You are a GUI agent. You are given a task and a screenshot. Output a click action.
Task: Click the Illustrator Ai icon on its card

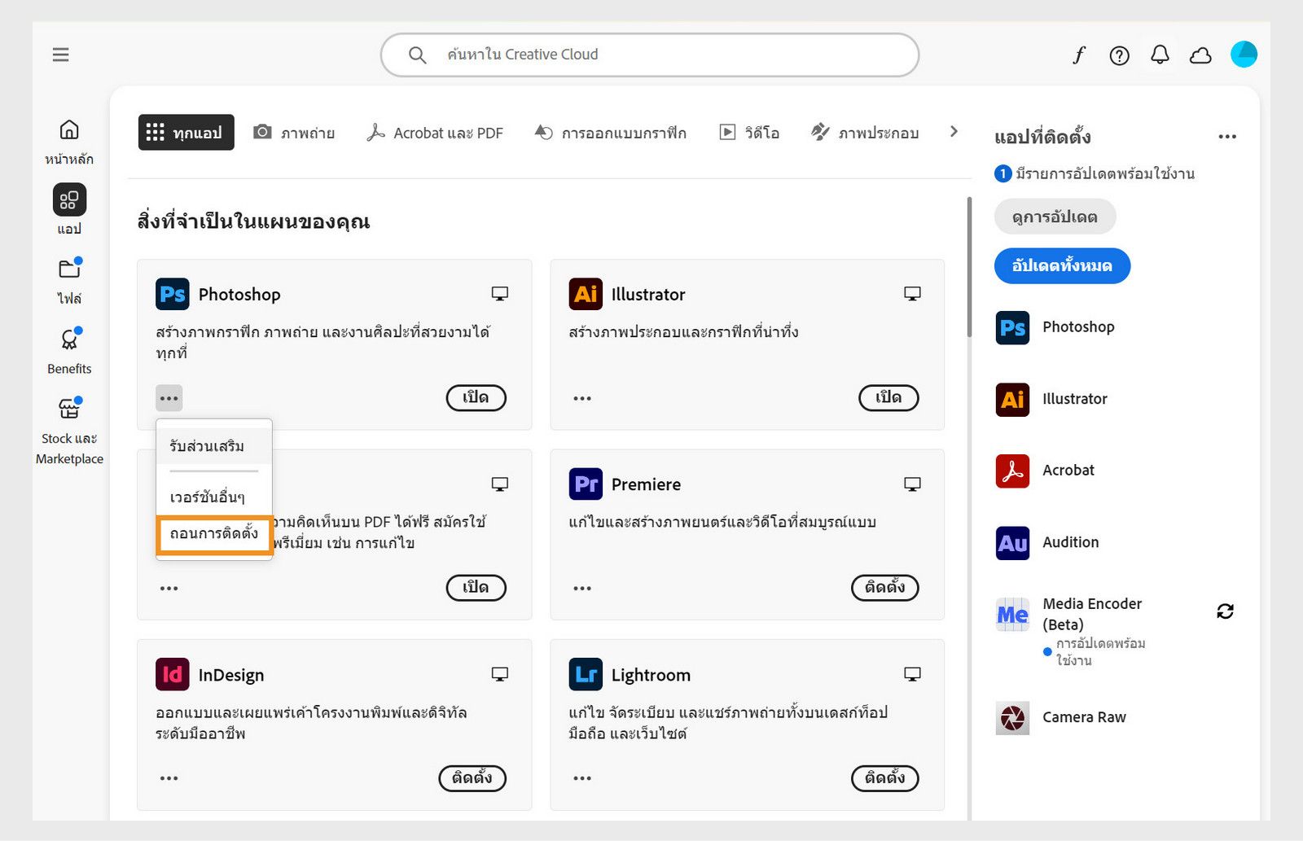point(585,294)
